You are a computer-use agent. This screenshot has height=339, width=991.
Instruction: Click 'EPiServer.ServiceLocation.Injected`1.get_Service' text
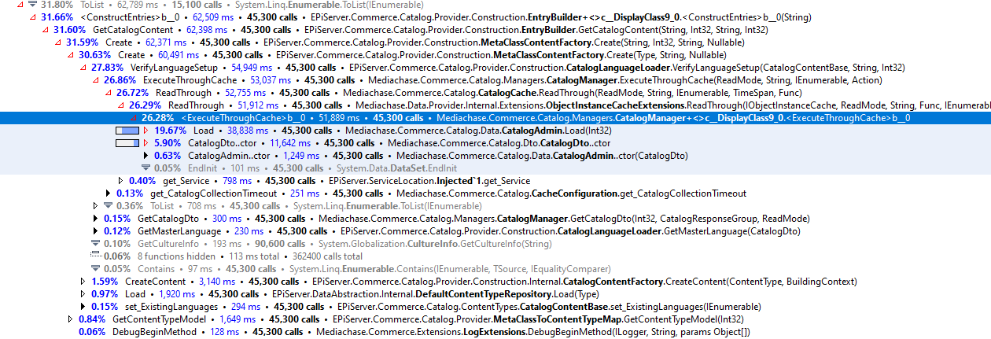[x=429, y=180]
